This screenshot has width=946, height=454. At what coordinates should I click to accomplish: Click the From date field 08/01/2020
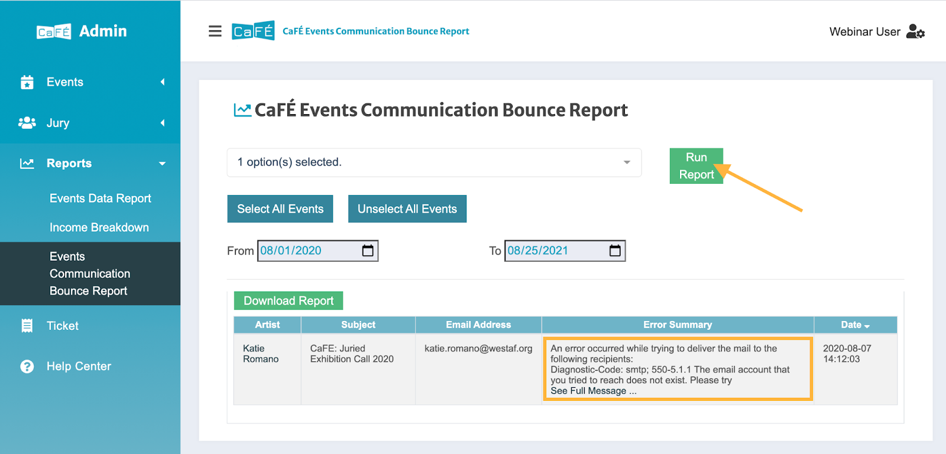coord(318,251)
